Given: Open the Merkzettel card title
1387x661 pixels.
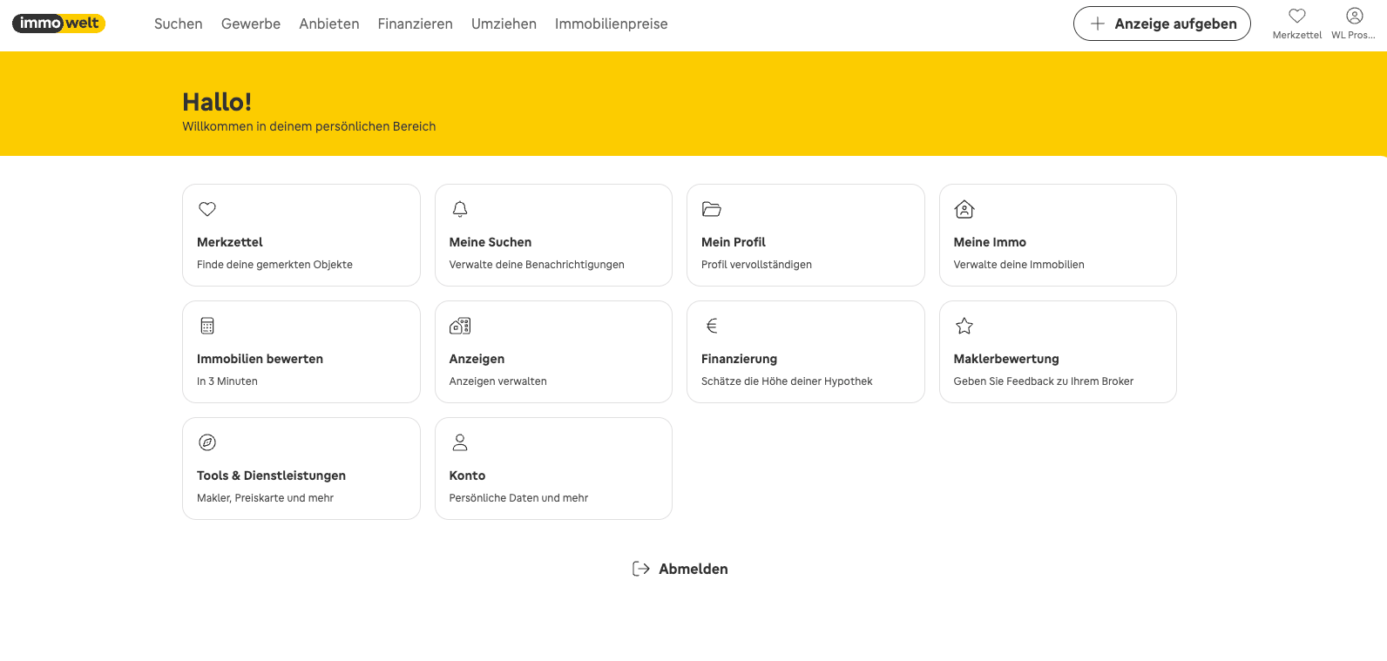Looking at the screenshot, I should (230, 242).
